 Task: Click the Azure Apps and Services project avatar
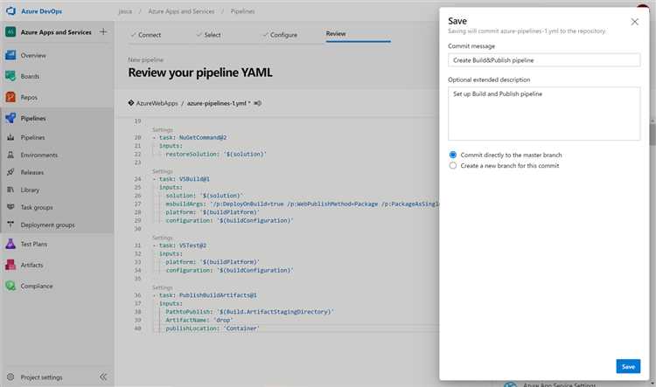point(10,31)
